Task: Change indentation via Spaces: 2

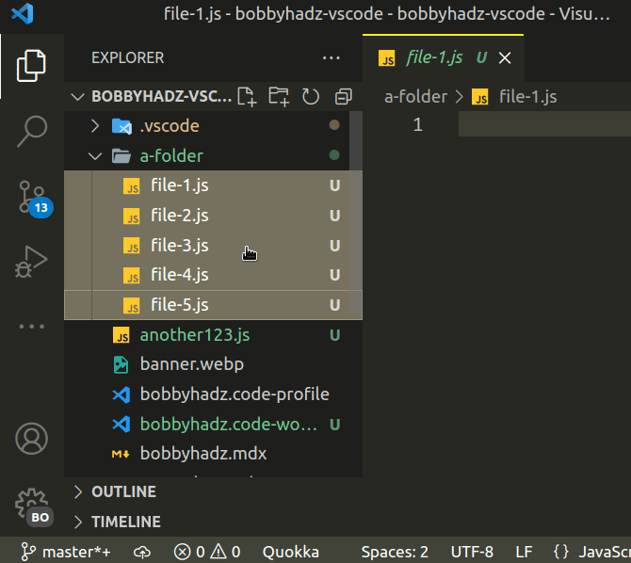Action: tap(395, 552)
